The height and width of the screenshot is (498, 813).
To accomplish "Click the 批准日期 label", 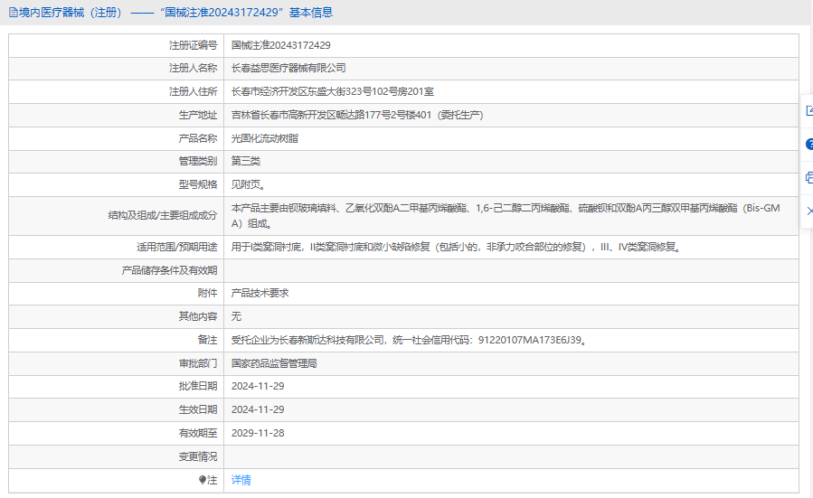I will [x=198, y=386].
